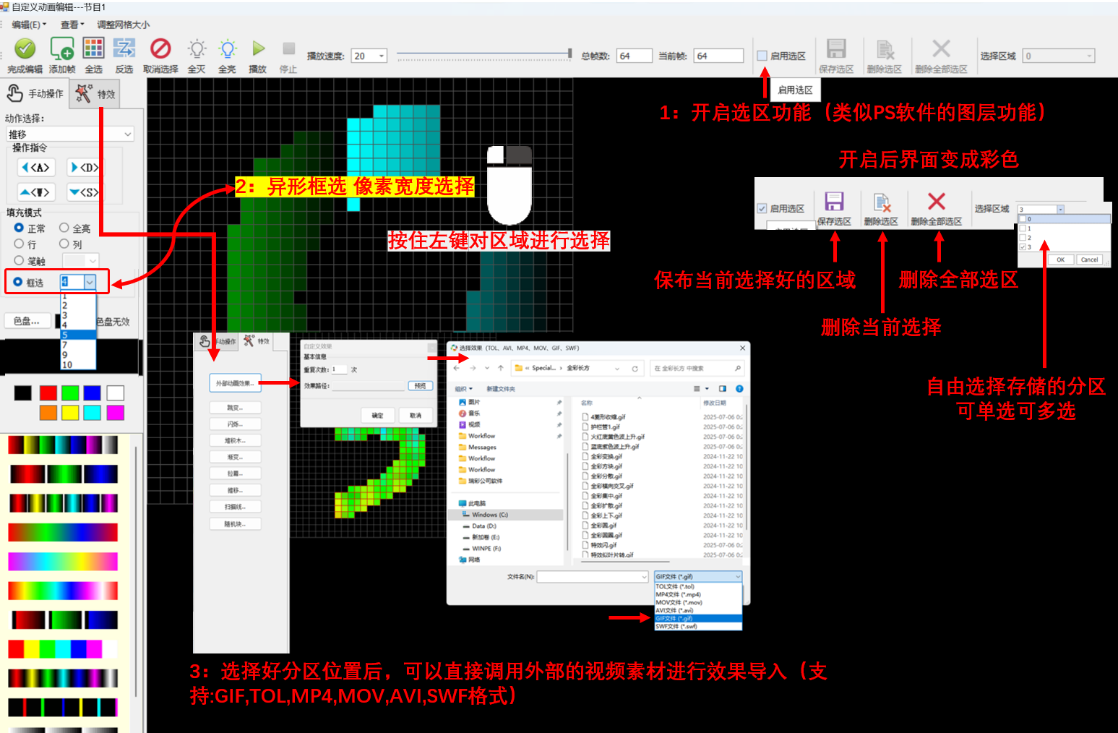Open the 选择区域 dropdown in toolbar

(1089, 56)
